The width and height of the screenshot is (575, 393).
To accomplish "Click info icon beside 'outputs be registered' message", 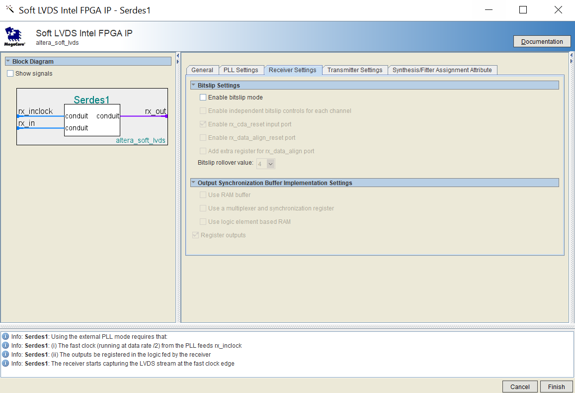I will pyautogui.click(x=5, y=355).
